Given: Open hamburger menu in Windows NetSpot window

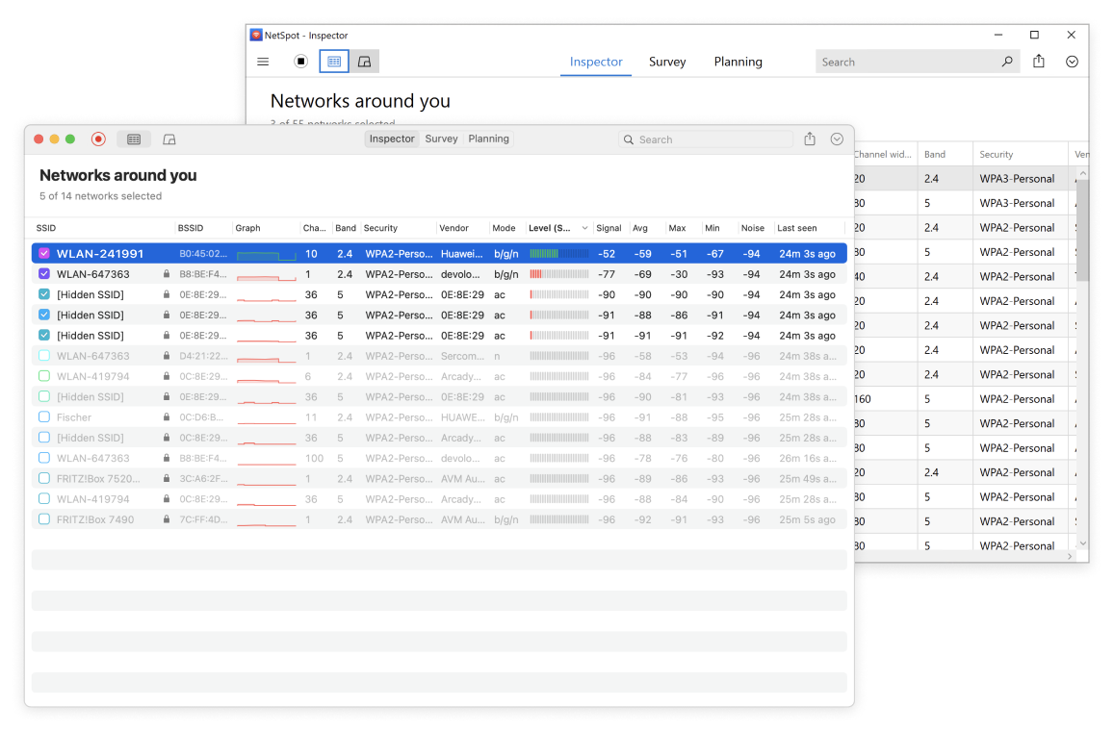Looking at the screenshot, I should [x=263, y=62].
